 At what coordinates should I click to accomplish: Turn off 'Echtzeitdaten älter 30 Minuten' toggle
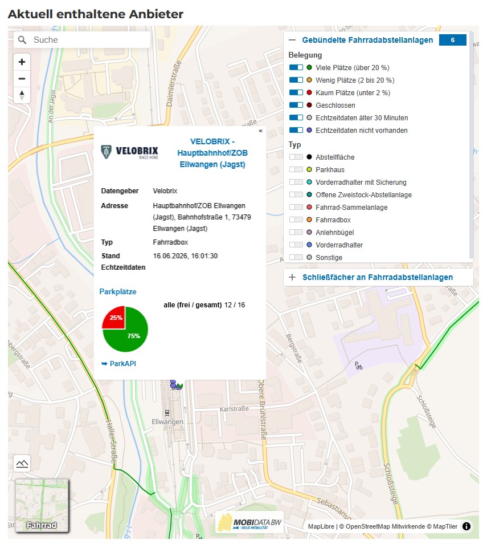pos(296,118)
